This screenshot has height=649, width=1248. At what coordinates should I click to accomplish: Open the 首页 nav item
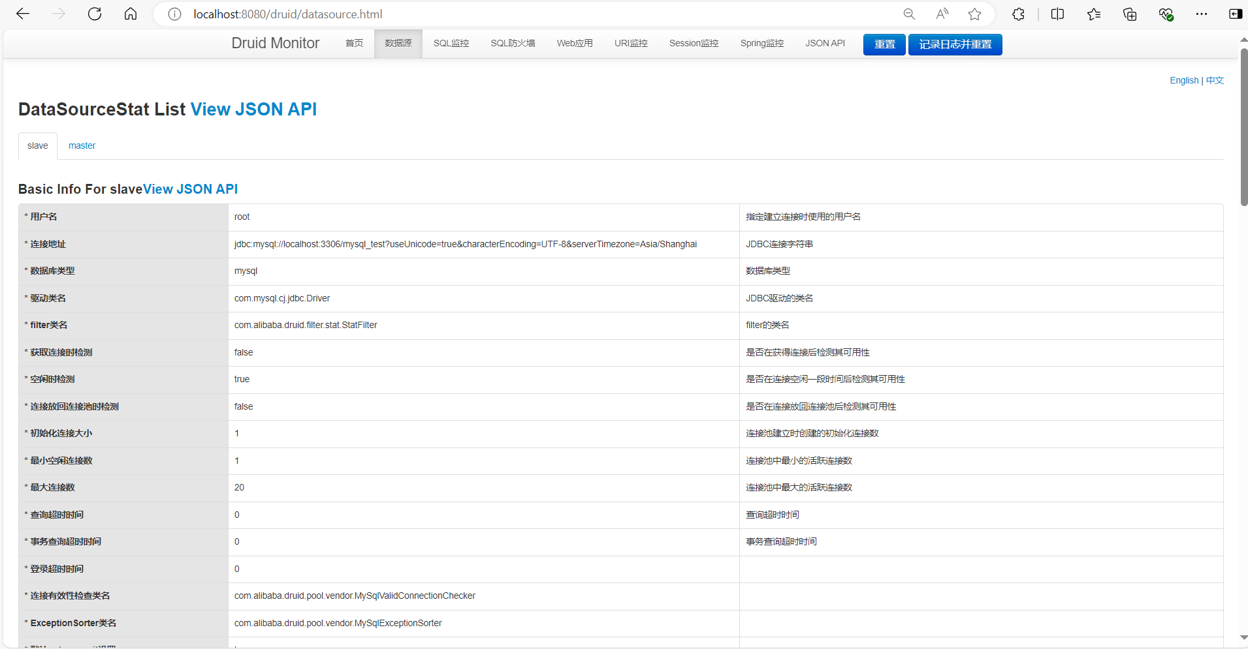(355, 43)
